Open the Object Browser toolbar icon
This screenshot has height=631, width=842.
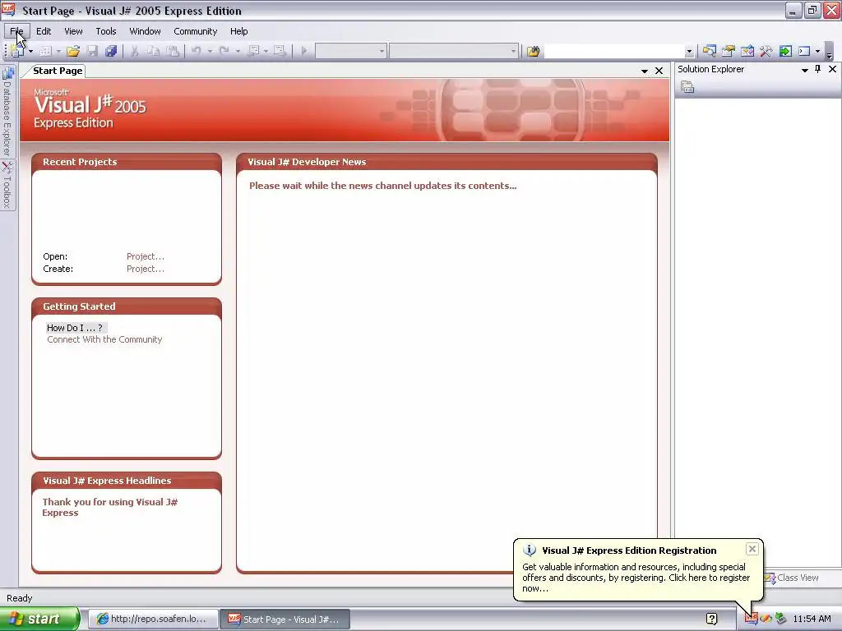(747, 51)
